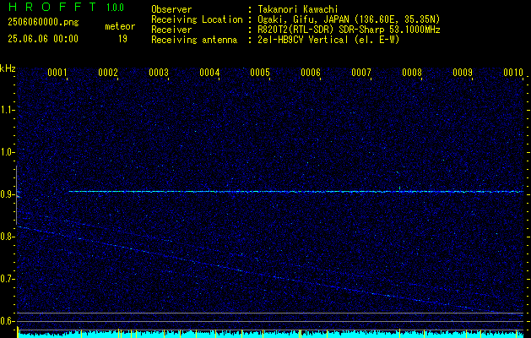Click time marker 0006
This screenshot has width=531, height=338.
click(311, 73)
